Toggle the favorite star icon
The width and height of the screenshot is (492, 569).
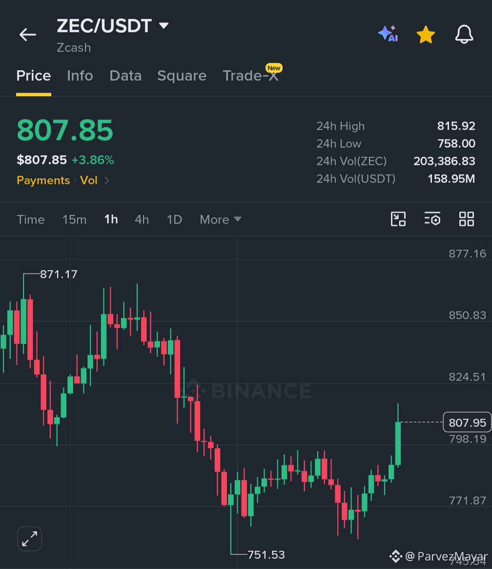point(426,35)
